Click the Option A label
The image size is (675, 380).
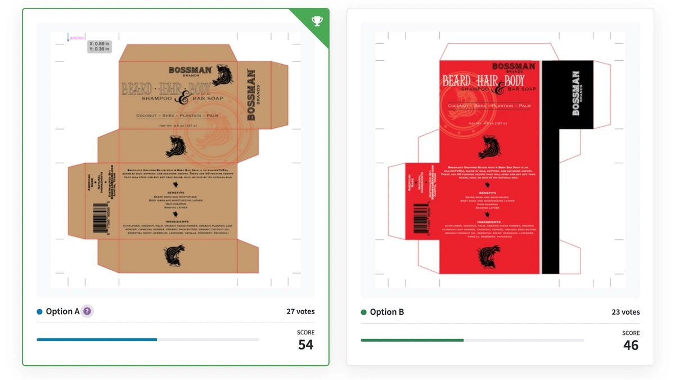pos(62,311)
